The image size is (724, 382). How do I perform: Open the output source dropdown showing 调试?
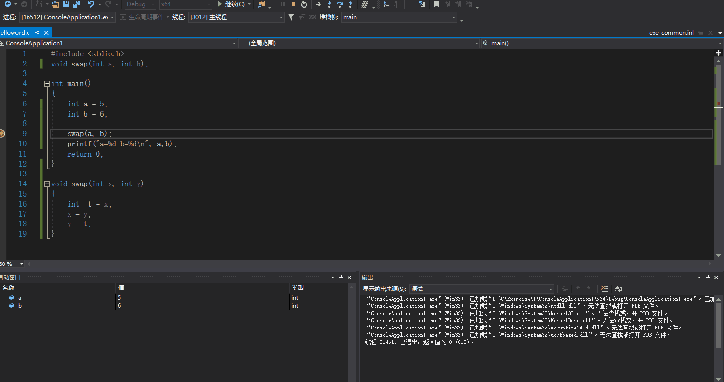pyautogui.click(x=482, y=289)
